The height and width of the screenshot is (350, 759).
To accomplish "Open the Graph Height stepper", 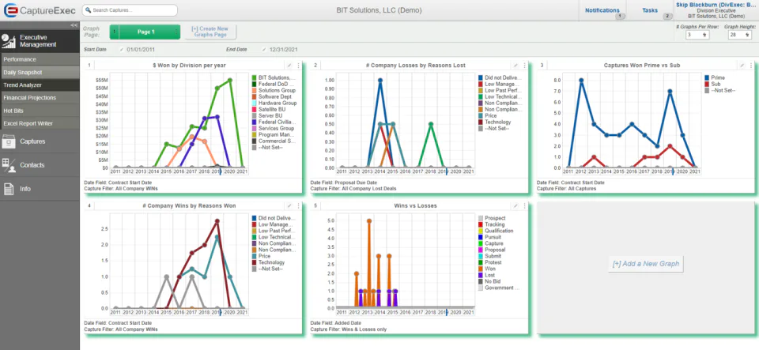I will [x=740, y=35].
